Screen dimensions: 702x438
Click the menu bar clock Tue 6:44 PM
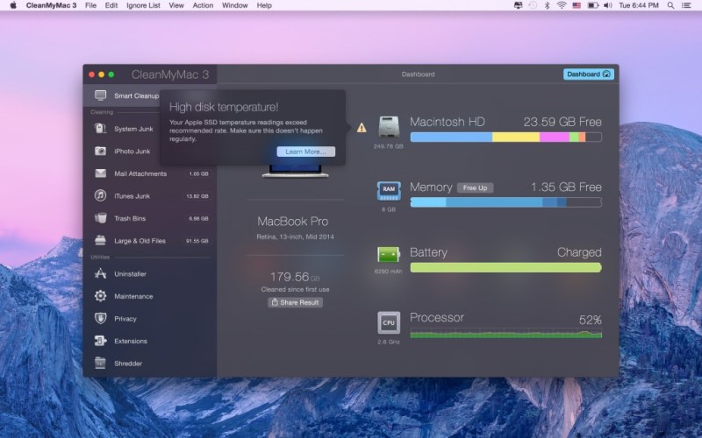(639, 5)
